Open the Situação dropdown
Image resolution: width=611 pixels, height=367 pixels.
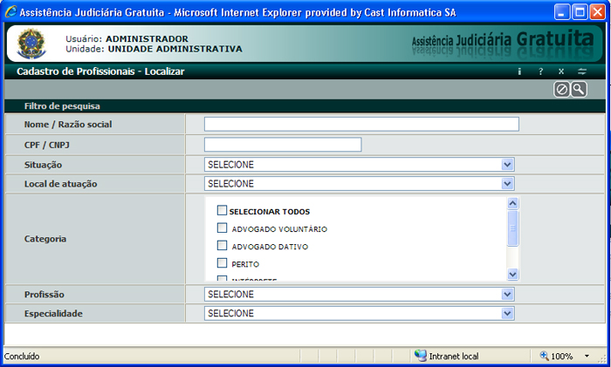(508, 165)
